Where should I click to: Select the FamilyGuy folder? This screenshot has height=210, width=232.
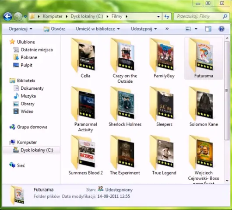(x=164, y=58)
